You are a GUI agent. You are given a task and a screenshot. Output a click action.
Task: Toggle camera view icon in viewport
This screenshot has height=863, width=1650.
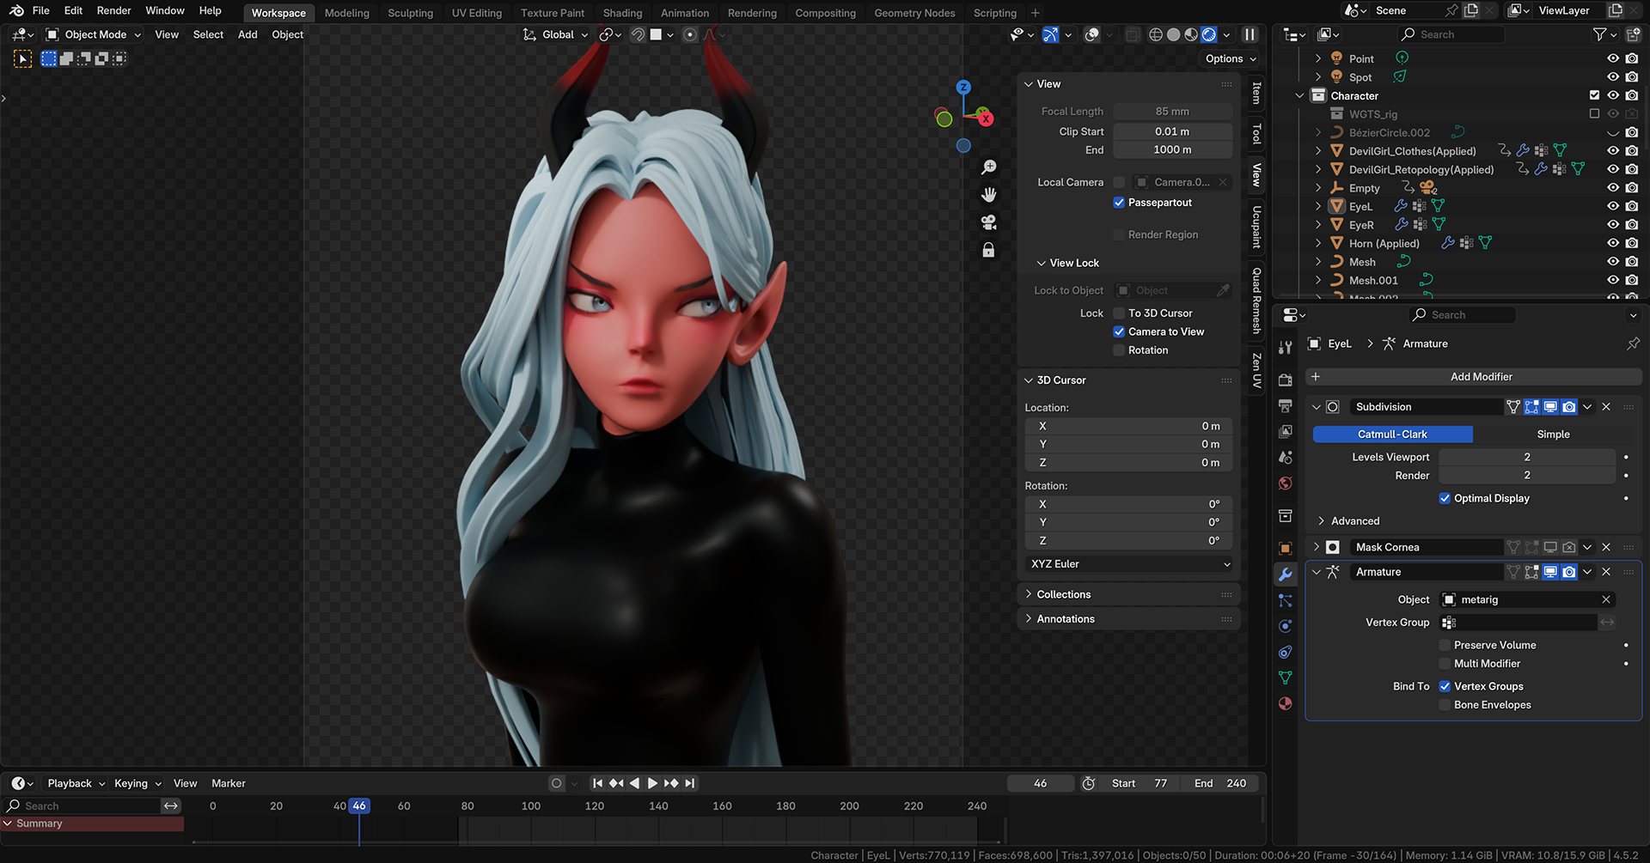(x=989, y=222)
